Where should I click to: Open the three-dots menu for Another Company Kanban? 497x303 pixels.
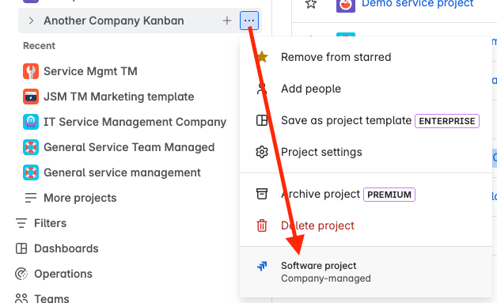[249, 21]
